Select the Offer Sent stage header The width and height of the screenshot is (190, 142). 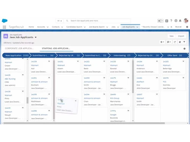174,55
